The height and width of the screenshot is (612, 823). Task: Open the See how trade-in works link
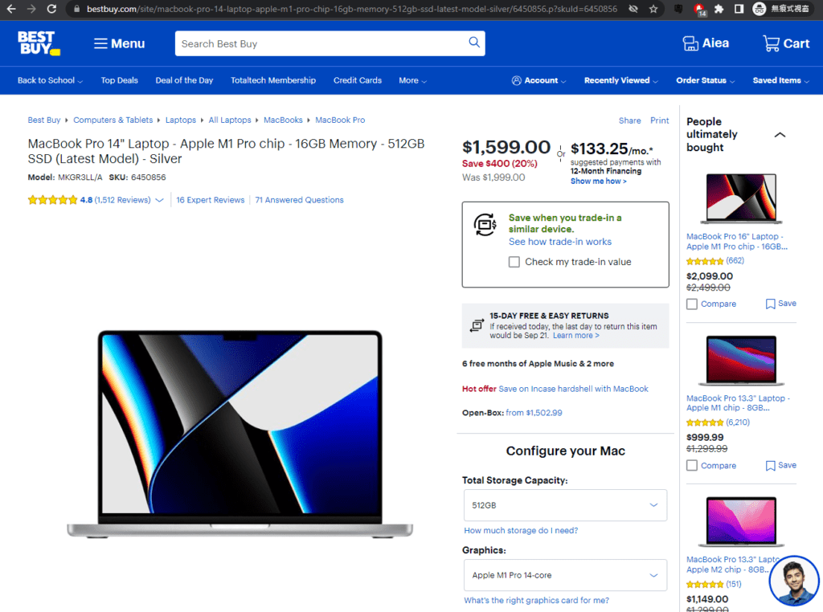coord(559,242)
